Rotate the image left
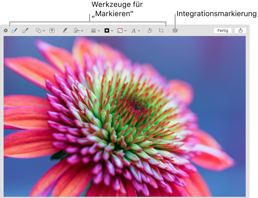This screenshot has width=258, height=198. point(150,31)
